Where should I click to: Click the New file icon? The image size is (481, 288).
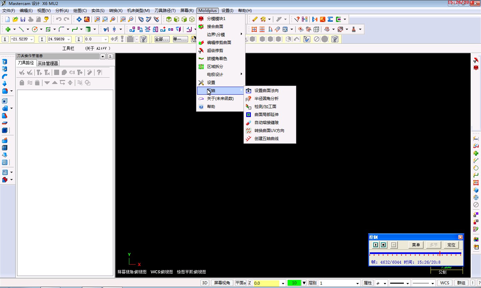tap(7, 19)
